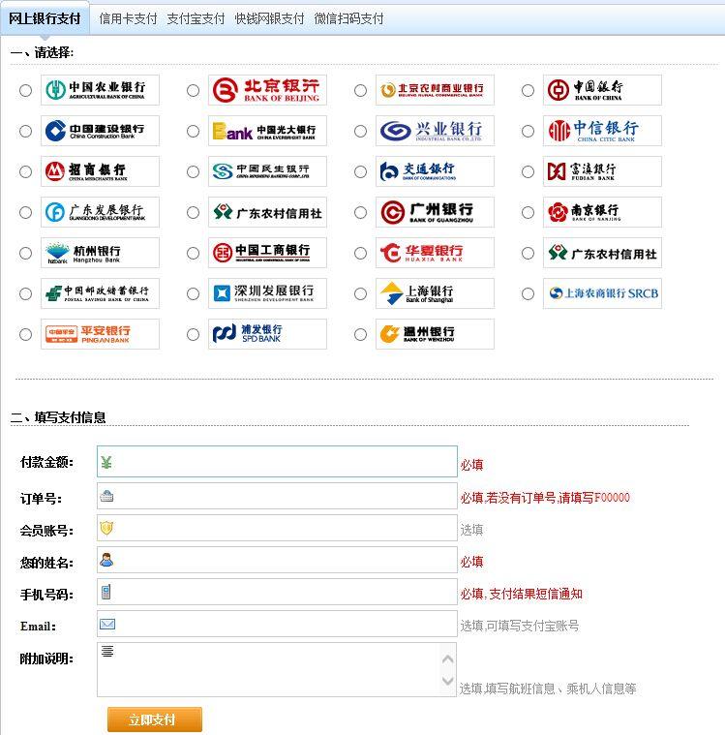The image size is (725, 735).
Task: Click the 兴业银行 logo
Action: click(435, 131)
